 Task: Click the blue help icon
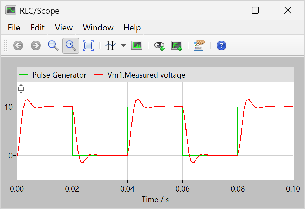click(222, 45)
